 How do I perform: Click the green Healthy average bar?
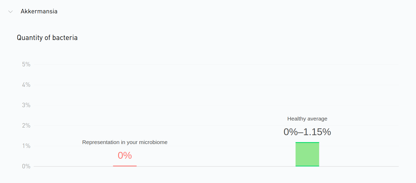(307, 154)
